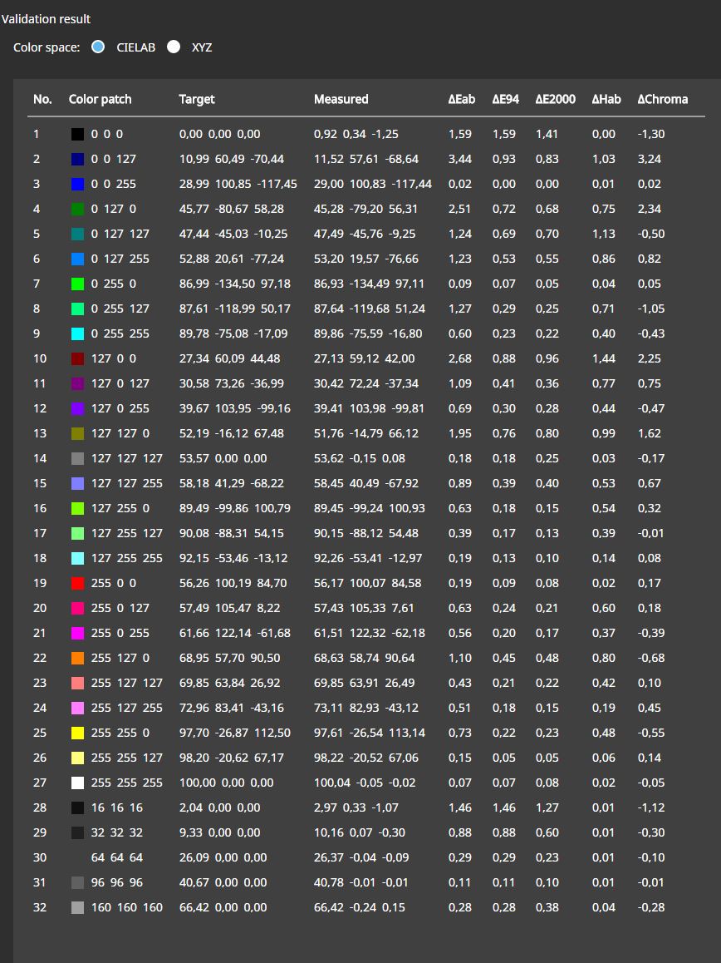Screen dimensions: 721x963
Task: Click the ΔE94 column header
Action: click(x=506, y=99)
